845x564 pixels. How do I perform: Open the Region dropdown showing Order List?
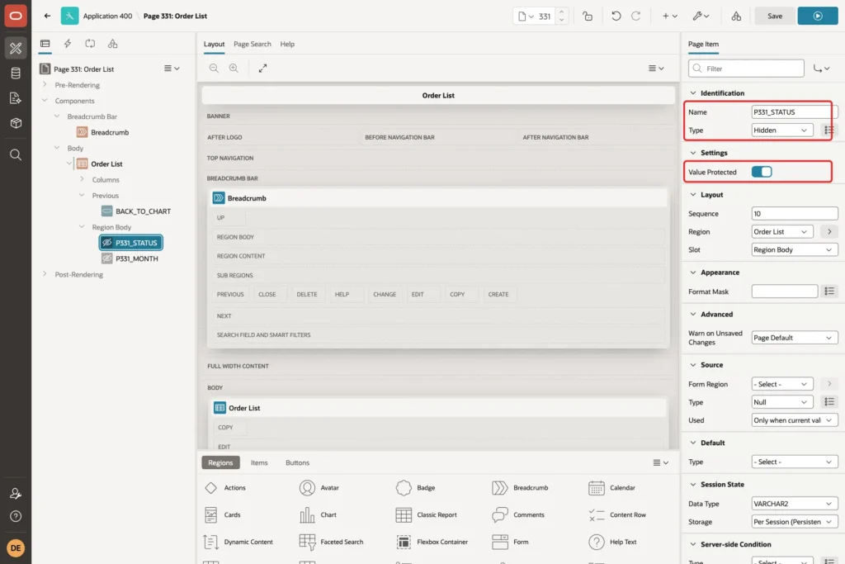(781, 231)
